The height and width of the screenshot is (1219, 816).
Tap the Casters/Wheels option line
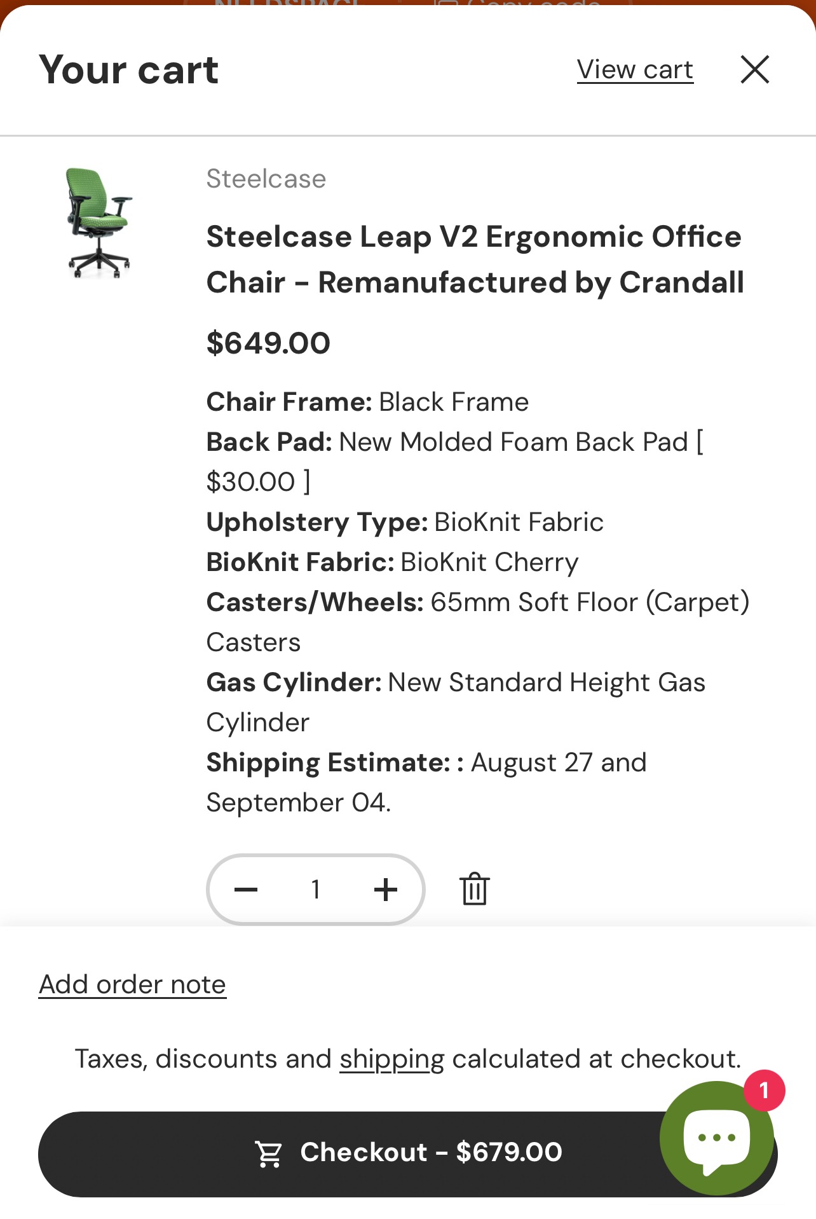478,622
